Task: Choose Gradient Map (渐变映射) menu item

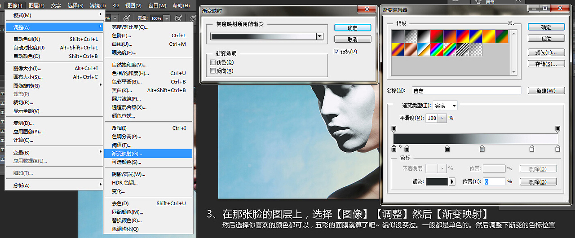Action: (148, 154)
